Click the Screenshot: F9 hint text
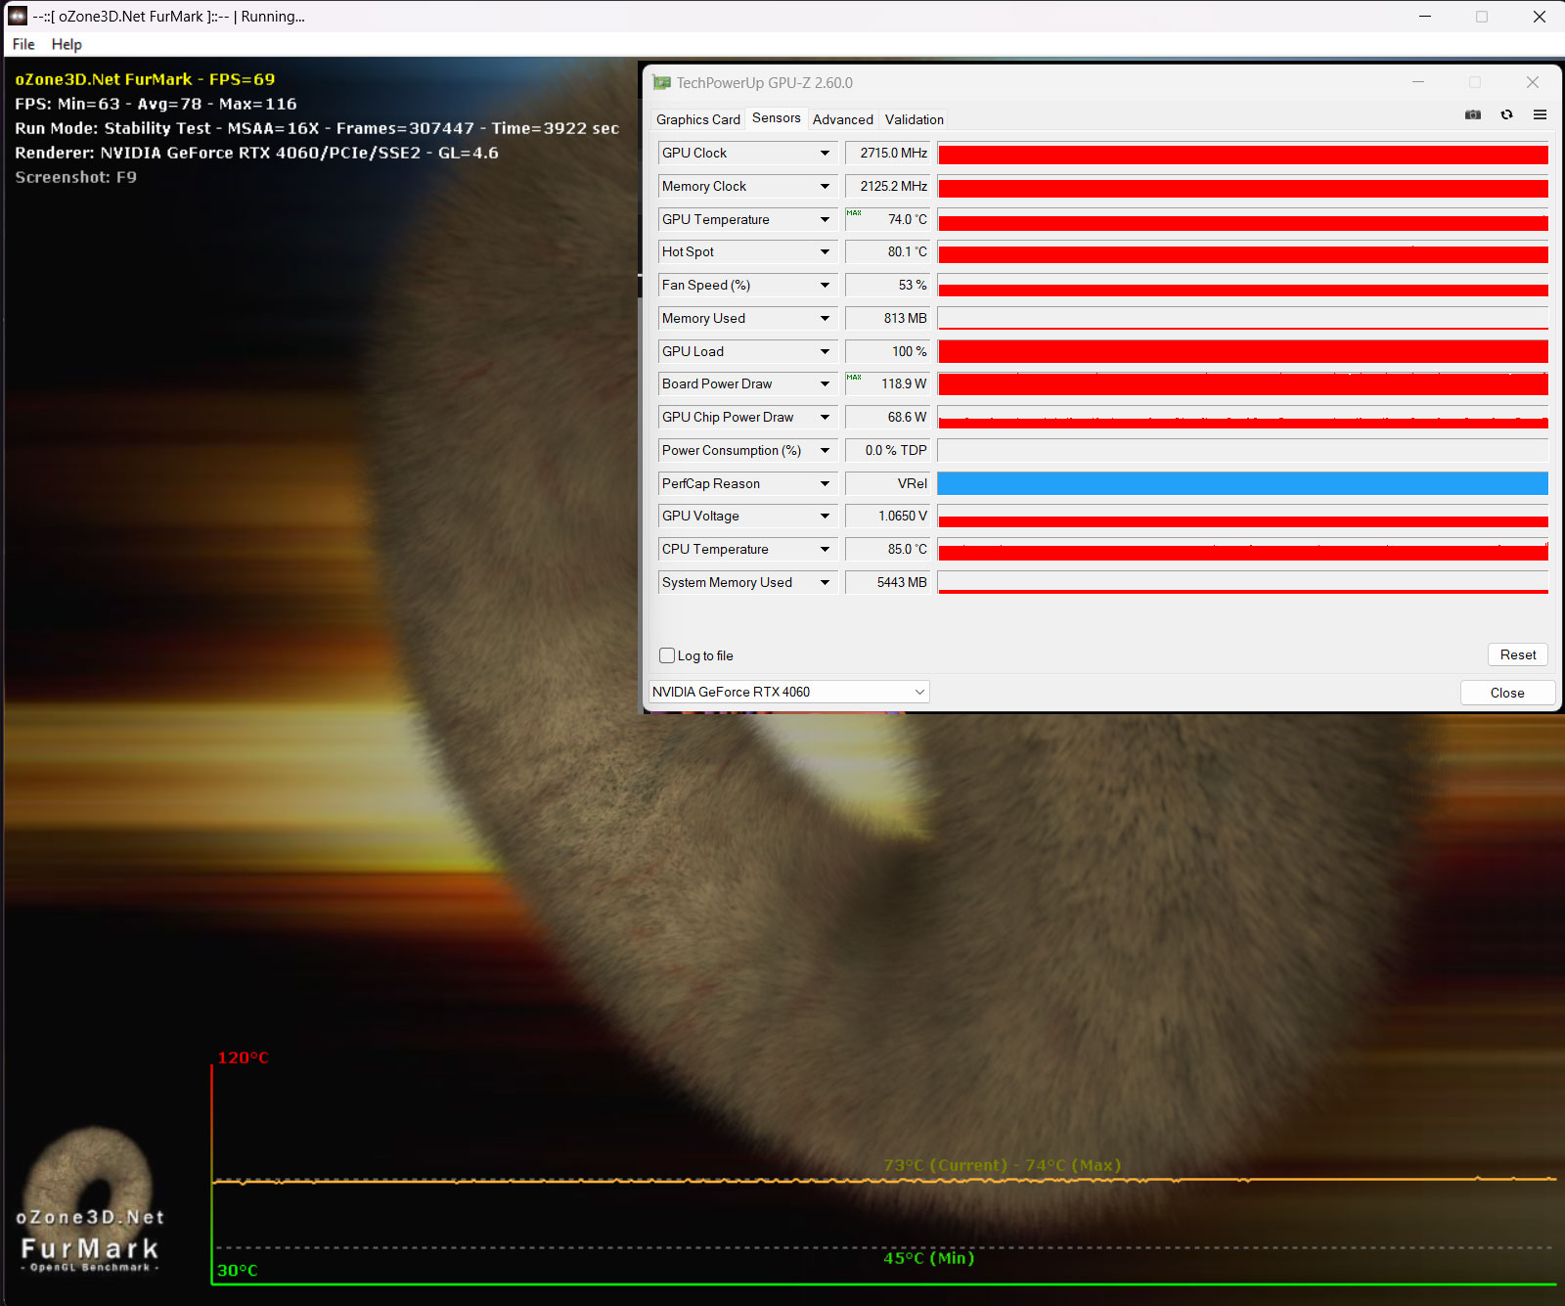The width and height of the screenshot is (1565, 1306). click(75, 177)
